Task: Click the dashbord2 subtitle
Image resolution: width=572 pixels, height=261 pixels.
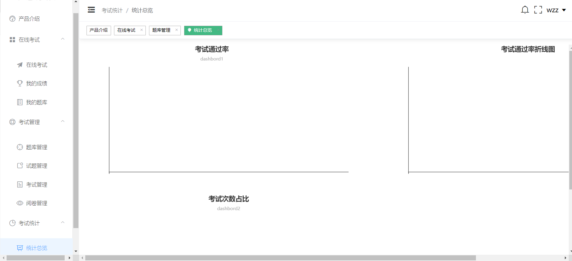Action: pos(229,209)
